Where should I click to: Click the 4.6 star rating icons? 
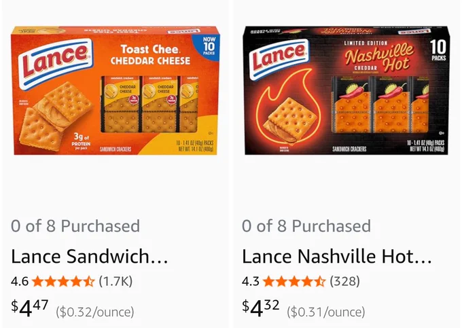(63, 281)
